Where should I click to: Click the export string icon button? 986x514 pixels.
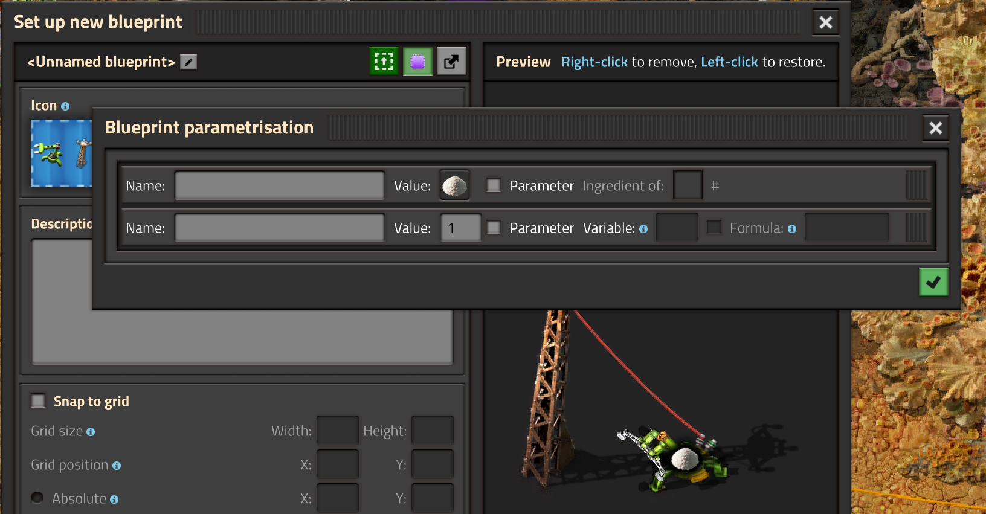[x=451, y=62]
